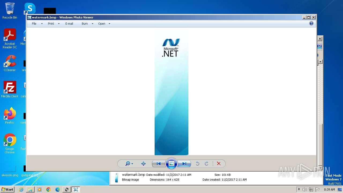Image resolution: width=343 pixels, height=193 pixels.
Task: Open Action Center flag icon
Action: (317, 190)
